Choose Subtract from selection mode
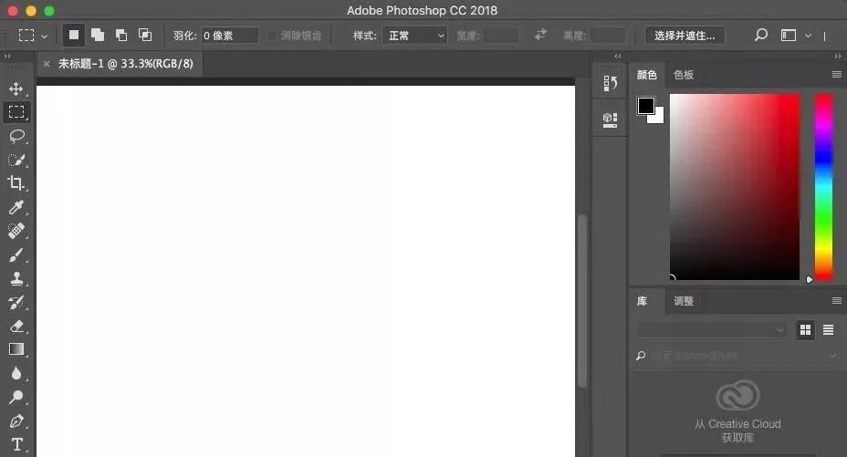 (121, 35)
